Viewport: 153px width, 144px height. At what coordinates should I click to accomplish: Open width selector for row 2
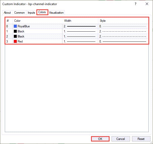pyautogui.click(x=80, y=36)
